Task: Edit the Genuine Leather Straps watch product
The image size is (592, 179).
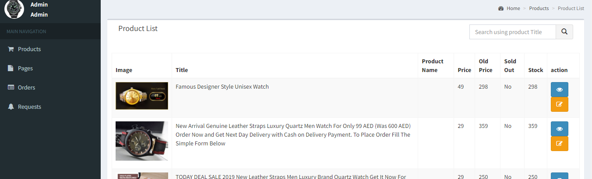Action: [x=559, y=144]
